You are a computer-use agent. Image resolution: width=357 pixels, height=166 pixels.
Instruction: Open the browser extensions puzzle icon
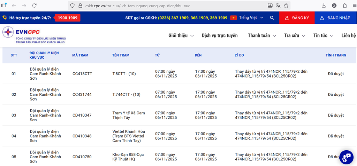pos(344,6)
